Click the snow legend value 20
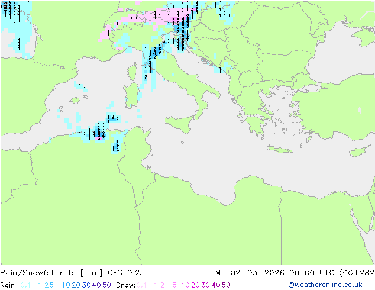The width and height of the screenshot is (375, 290). click(195, 285)
